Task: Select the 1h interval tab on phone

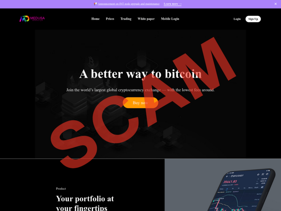Action: [x=227, y=189]
